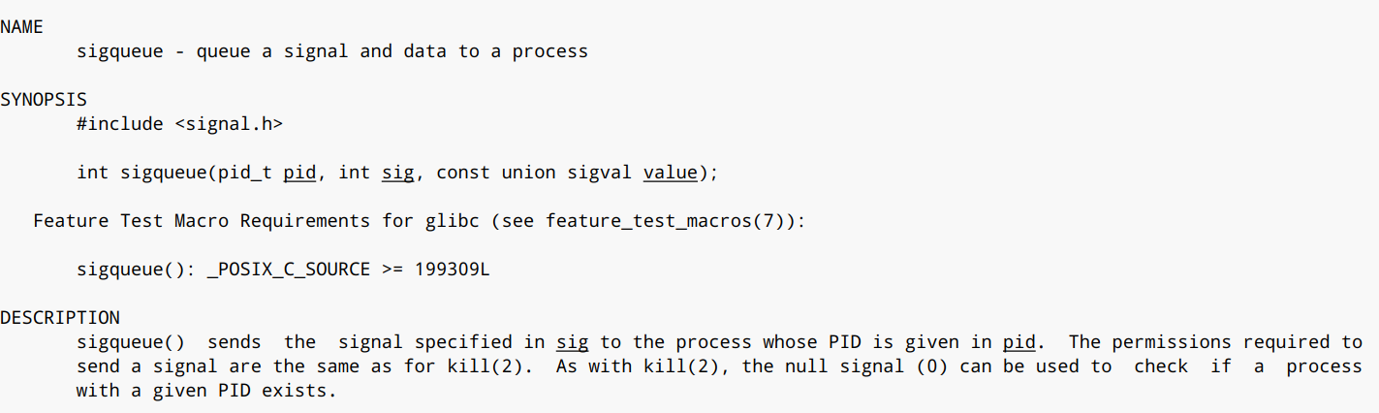Click underlined pid in the DESCRIPTION paragraph
The image size is (1379, 413).
[1018, 342]
